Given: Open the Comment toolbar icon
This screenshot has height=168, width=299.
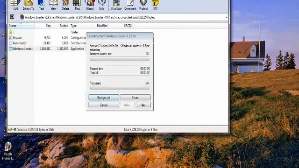Looking at the screenshot, I should [x=130, y=5].
